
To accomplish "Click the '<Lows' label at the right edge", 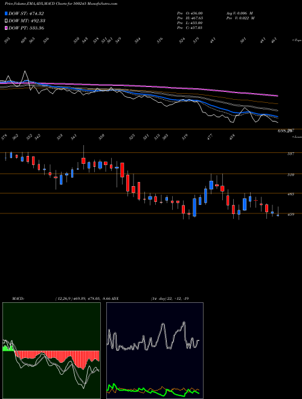I will pyautogui.click(x=297, y=137).
